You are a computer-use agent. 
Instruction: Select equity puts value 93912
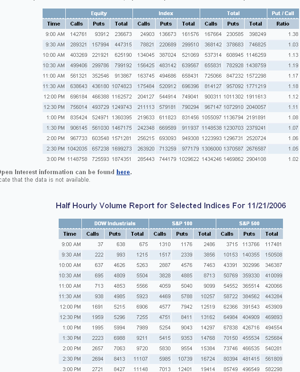point(102,34)
